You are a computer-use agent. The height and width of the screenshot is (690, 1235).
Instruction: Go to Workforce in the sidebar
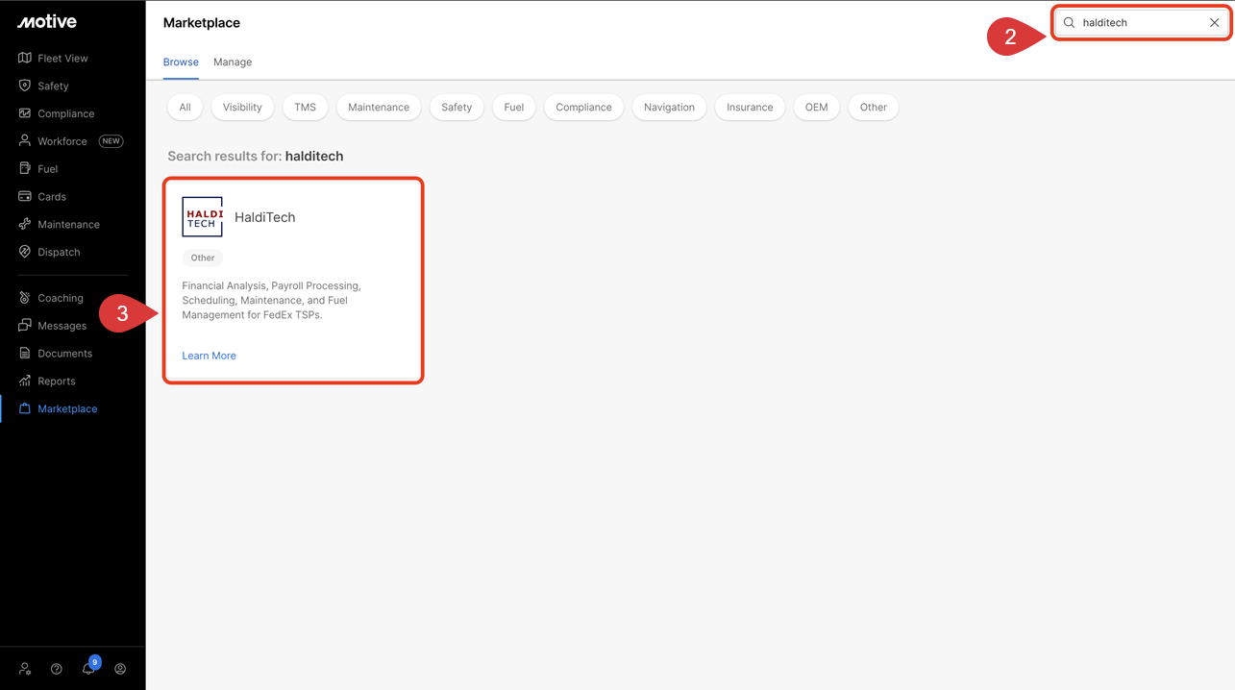tap(62, 141)
